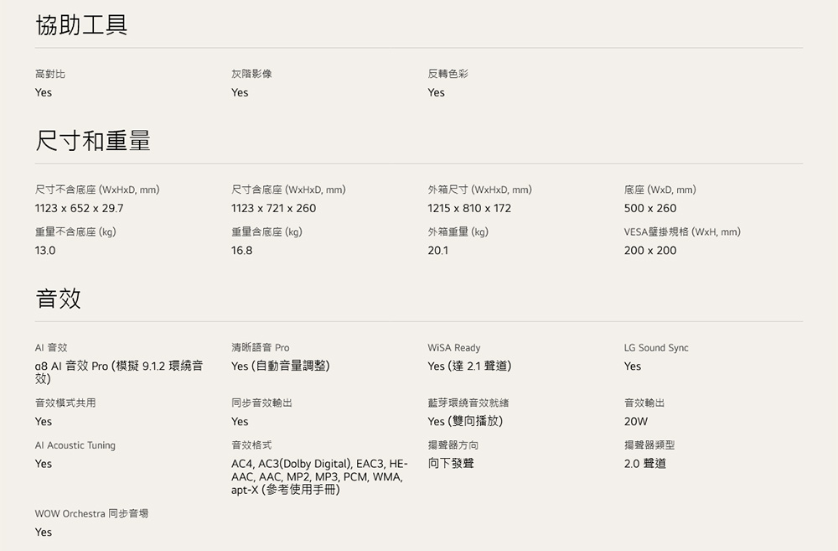838x551 pixels.
Task: Click the 200 x 200 VESA value
Action: pos(650,251)
